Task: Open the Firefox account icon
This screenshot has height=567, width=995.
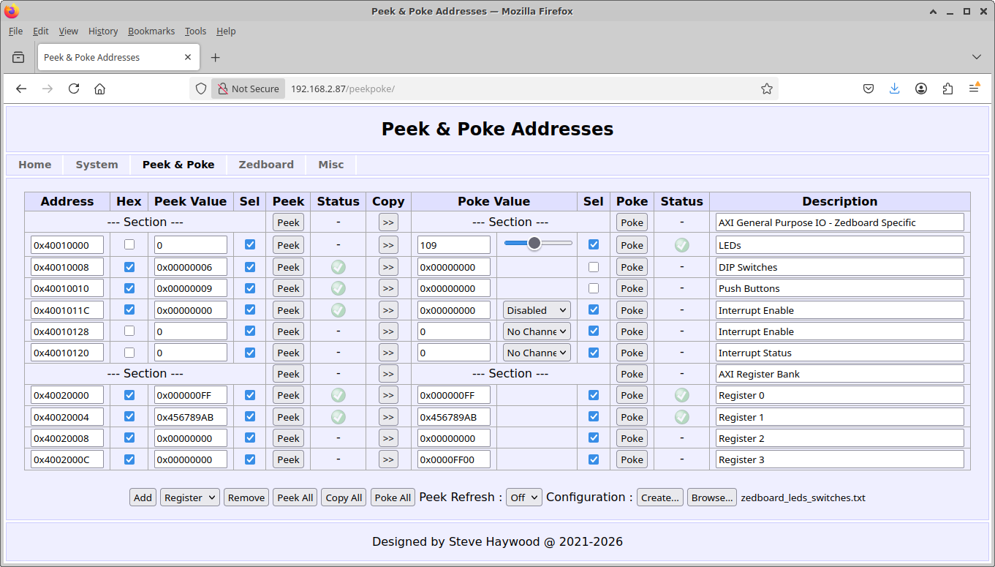Action: (921, 89)
